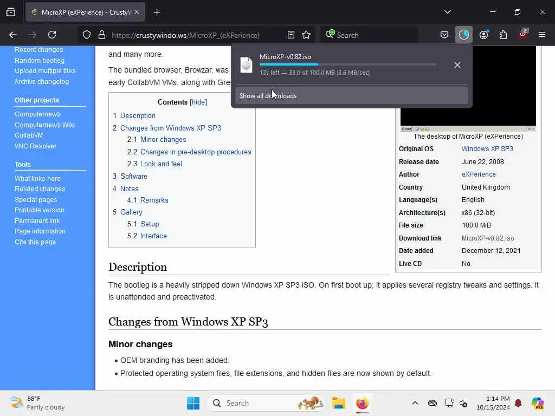Open Archive changelog sidebar link
This screenshot has height=416, width=555.
42,82
